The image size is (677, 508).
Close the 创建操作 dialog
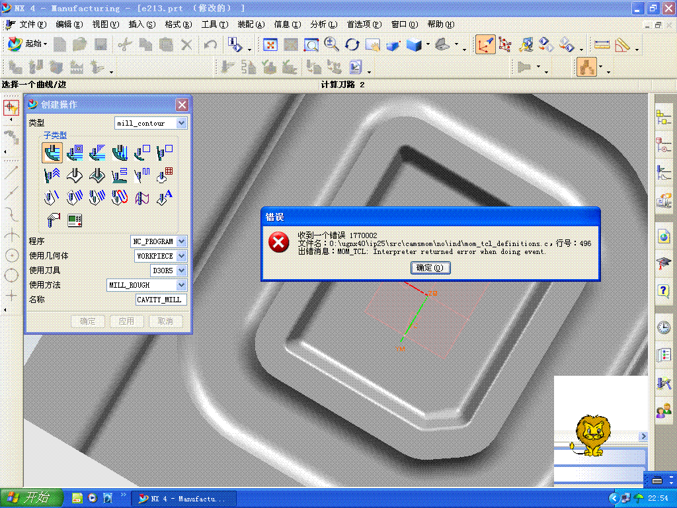click(182, 105)
